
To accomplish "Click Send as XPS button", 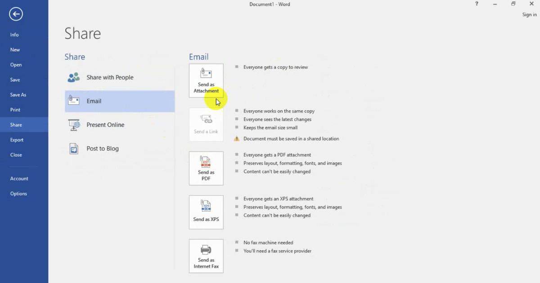I will point(206,212).
